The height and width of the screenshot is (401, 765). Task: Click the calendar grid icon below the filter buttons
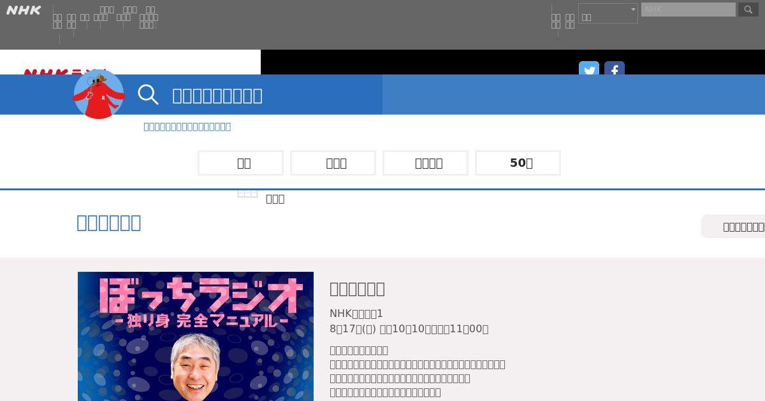(x=247, y=193)
